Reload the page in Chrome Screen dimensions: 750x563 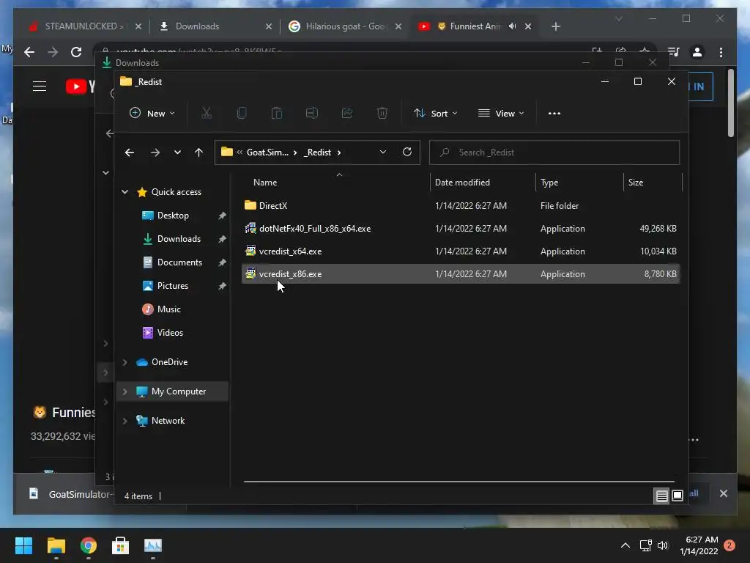click(76, 52)
